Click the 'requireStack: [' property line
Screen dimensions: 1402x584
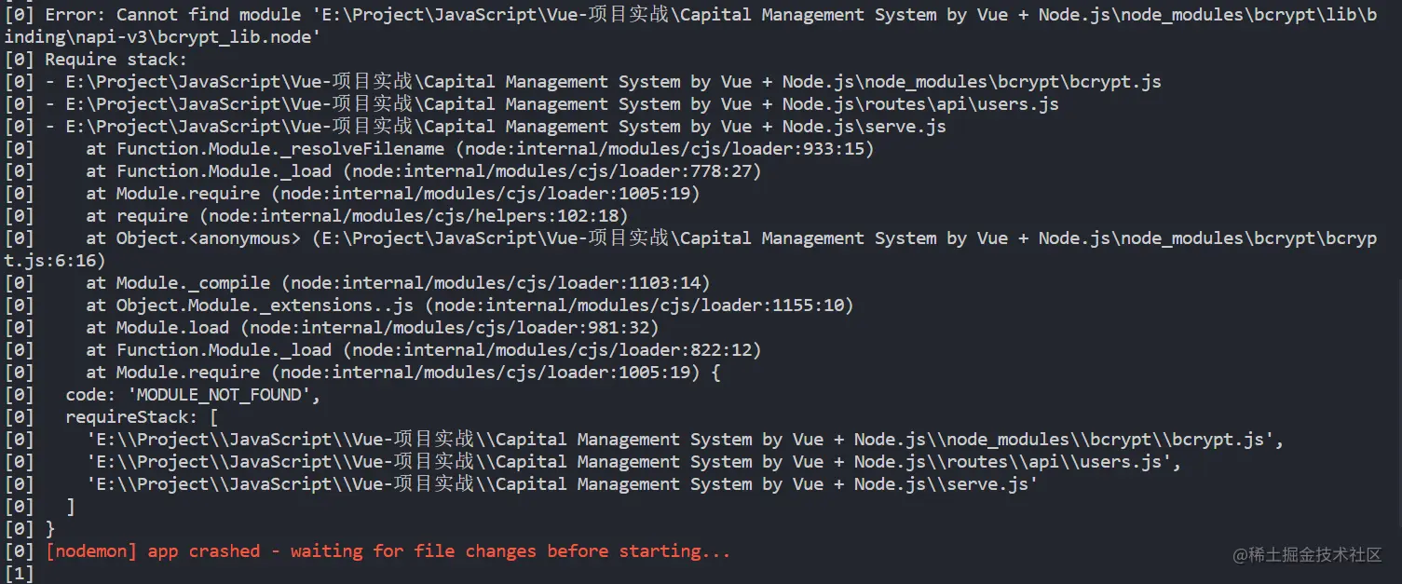click(142, 417)
